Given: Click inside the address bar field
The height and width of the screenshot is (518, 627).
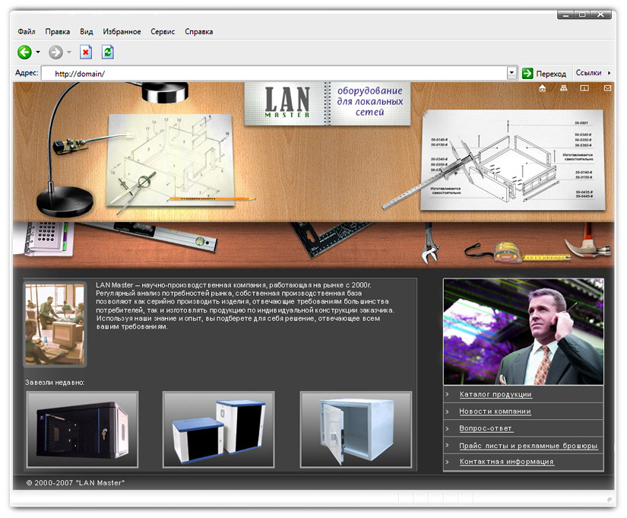Looking at the screenshot, I should [274, 74].
